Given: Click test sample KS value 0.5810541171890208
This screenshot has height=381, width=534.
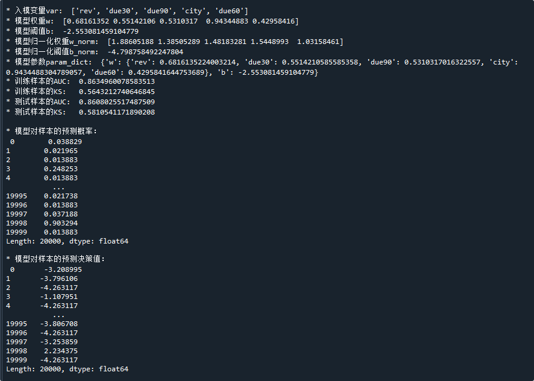Looking at the screenshot, I should click(x=117, y=112).
